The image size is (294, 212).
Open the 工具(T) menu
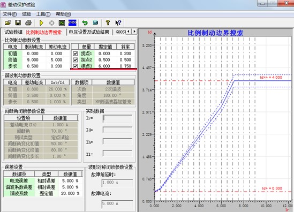pos(43,14)
